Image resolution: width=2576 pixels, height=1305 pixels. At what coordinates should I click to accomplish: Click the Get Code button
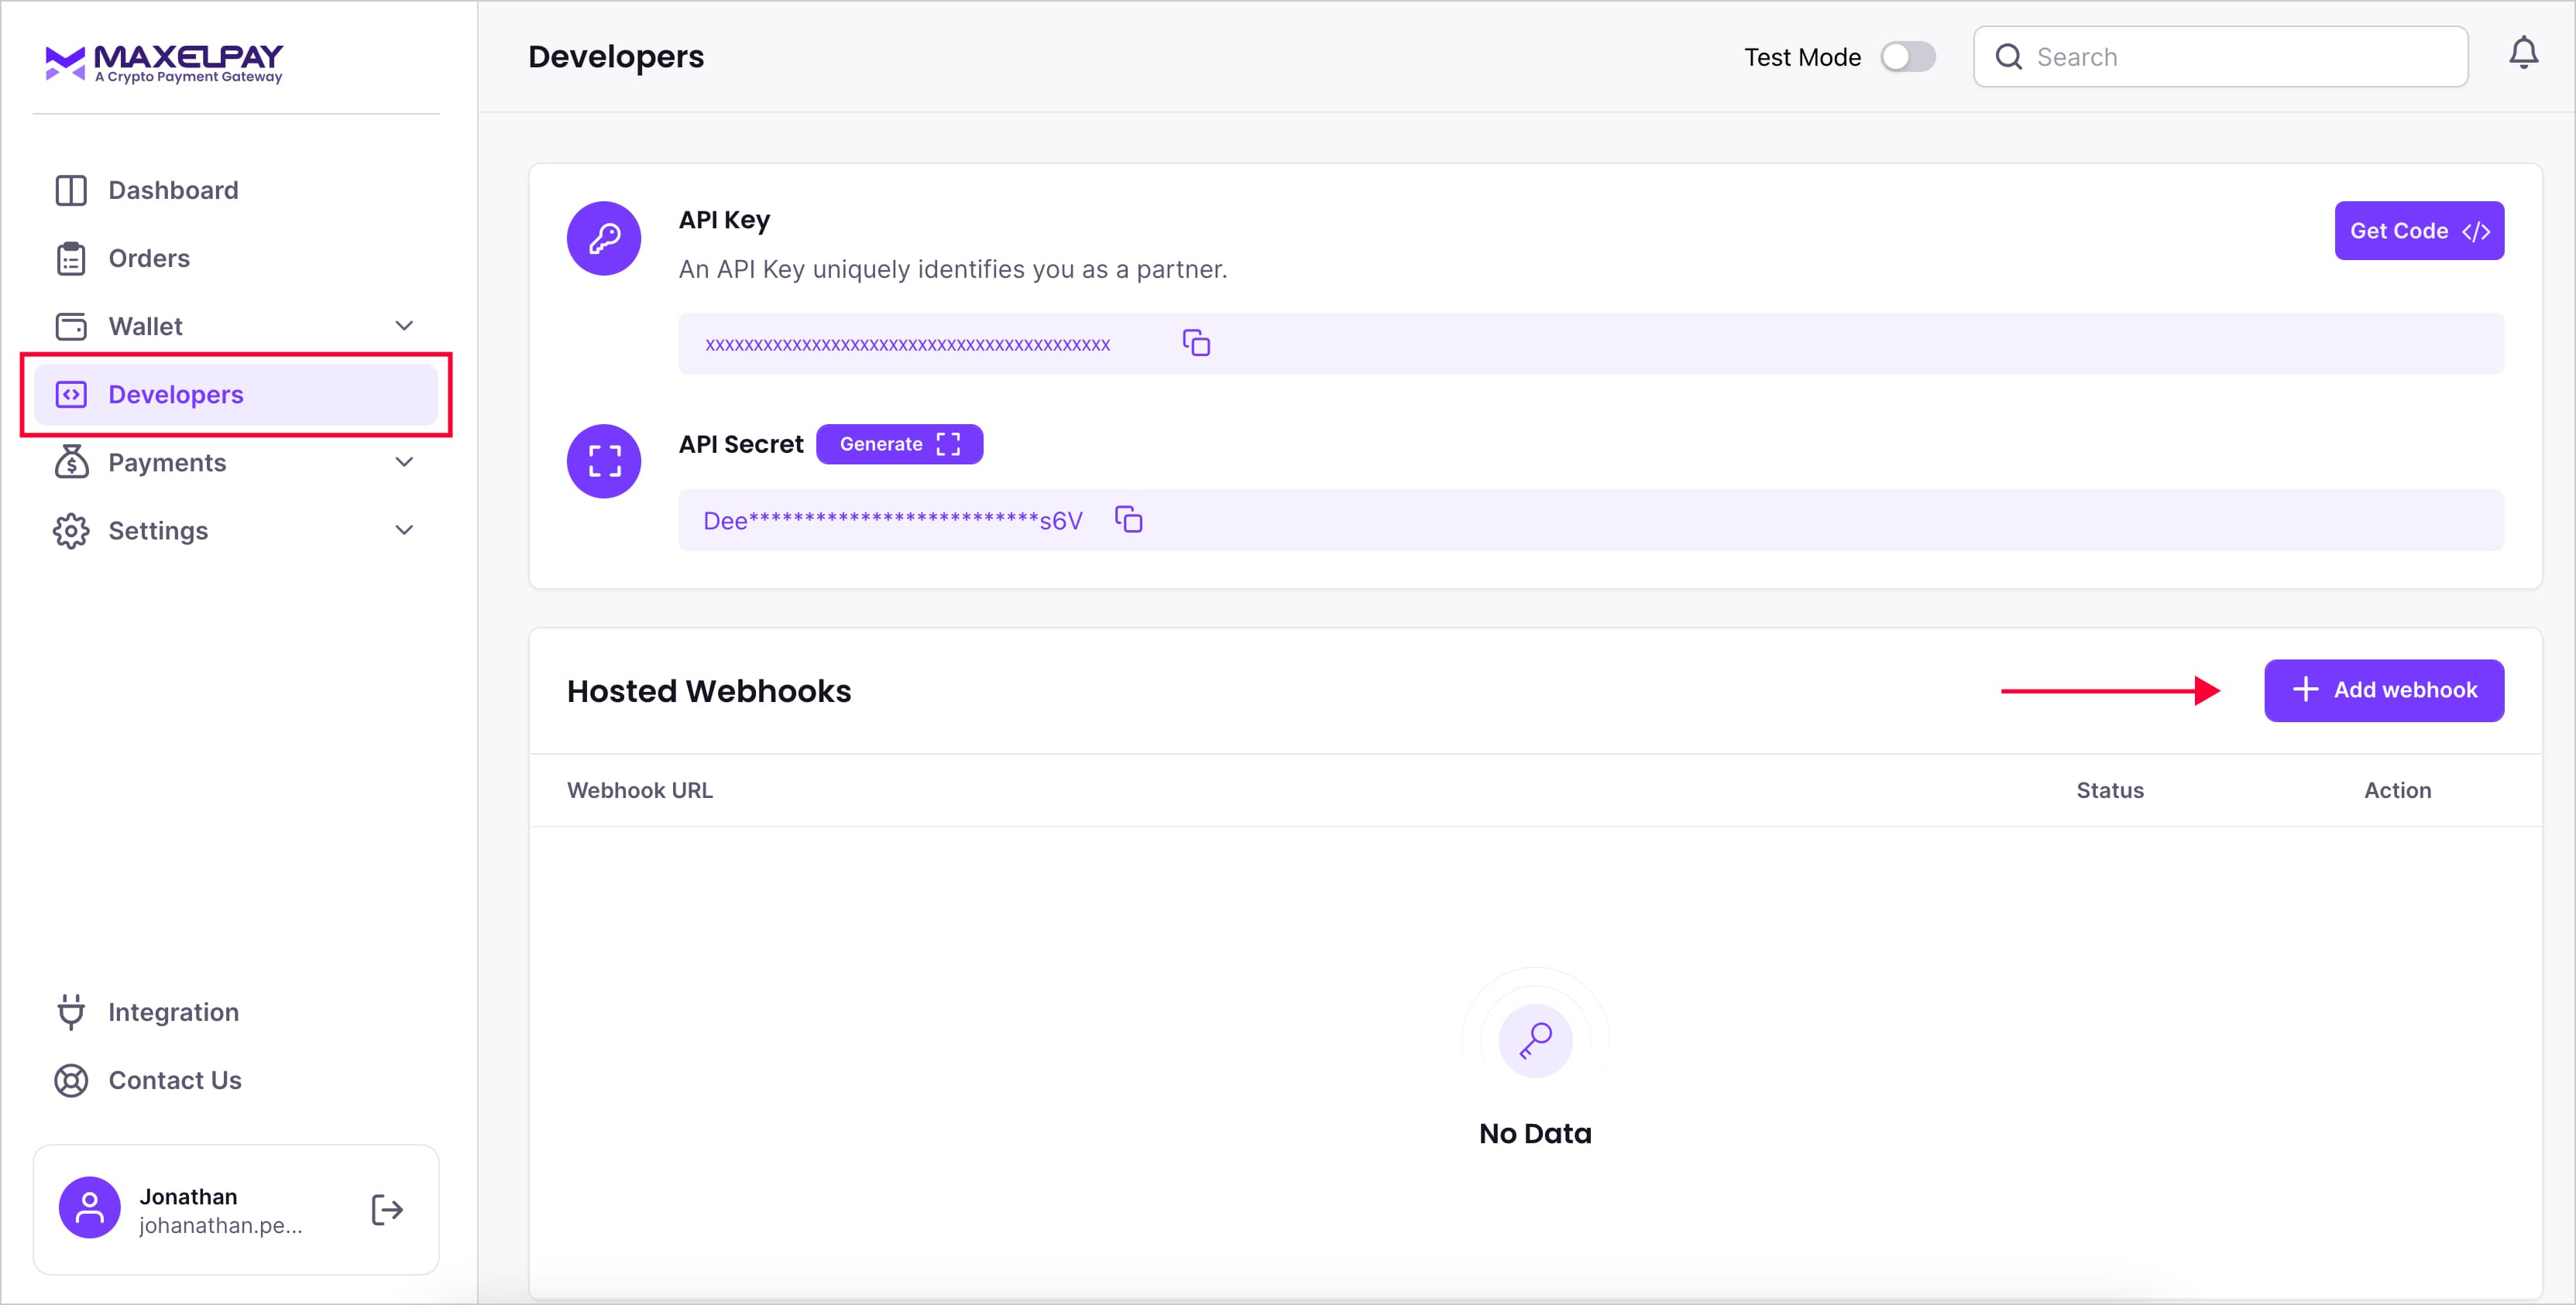pyautogui.click(x=2418, y=231)
